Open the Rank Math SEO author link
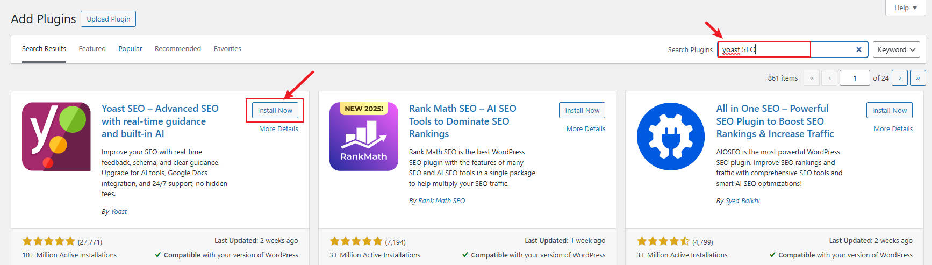The image size is (932, 265). pyautogui.click(x=442, y=201)
